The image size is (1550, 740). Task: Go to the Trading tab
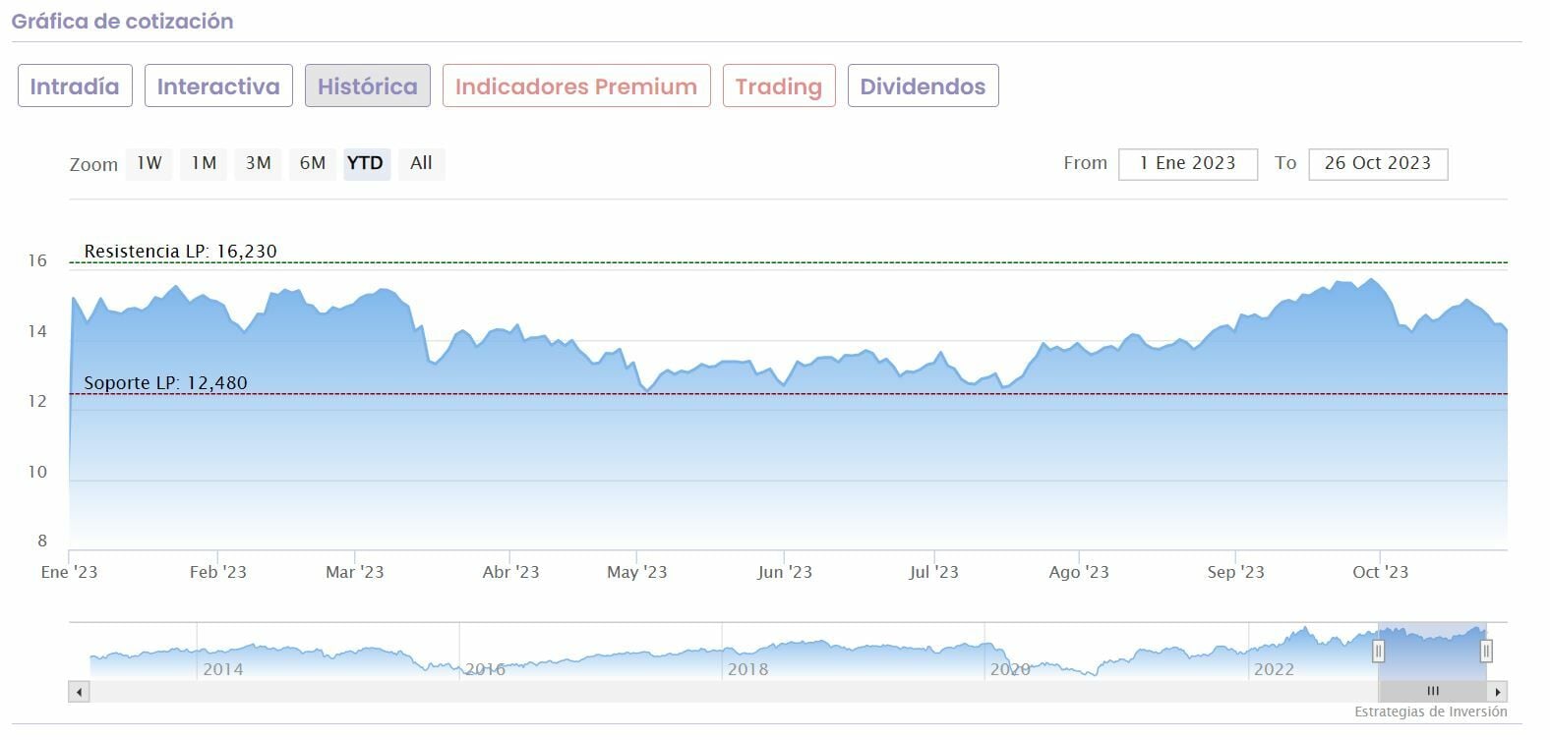pyautogui.click(x=778, y=86)
